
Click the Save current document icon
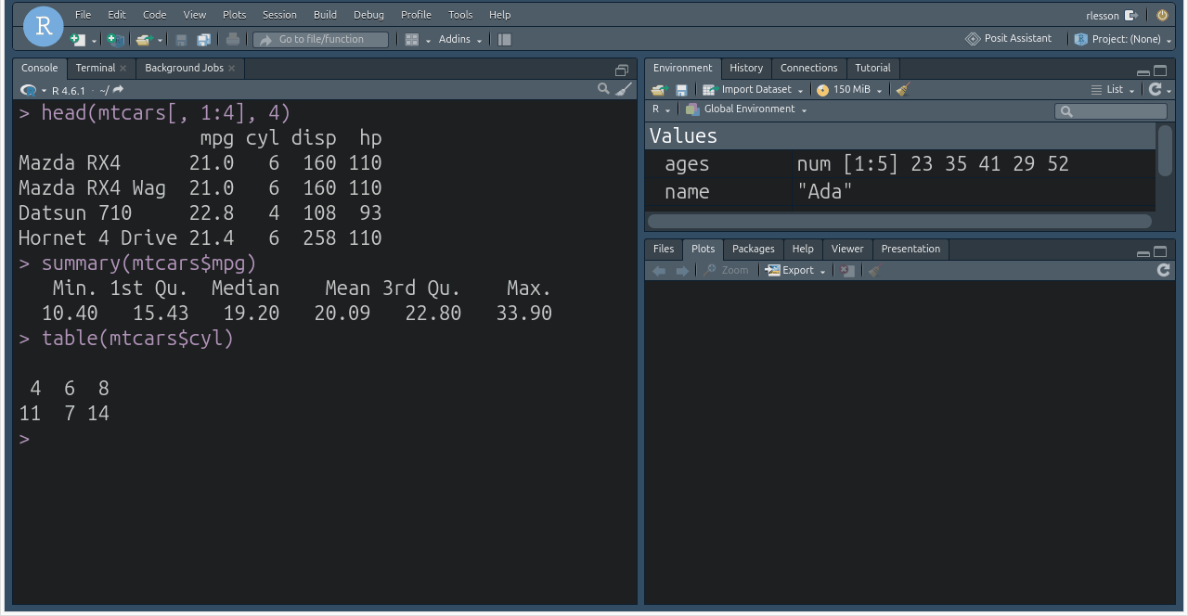click(x=181, y=40)
